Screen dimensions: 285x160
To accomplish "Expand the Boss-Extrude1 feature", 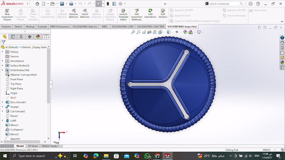I will (x=3, y=102).
